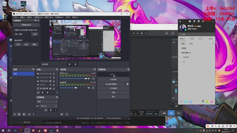The height and width of the screenshot is (133, 237).
Task: Open the QQ shirt appearance icon
Action: point(198,21)
